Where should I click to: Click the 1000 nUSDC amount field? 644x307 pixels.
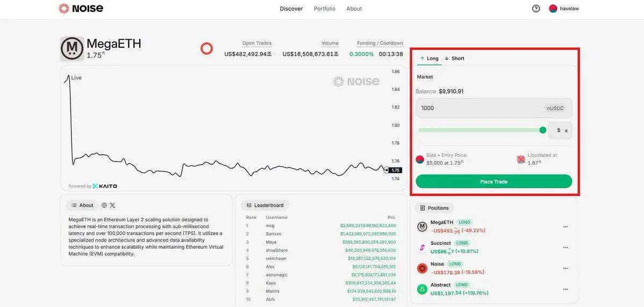494,108
